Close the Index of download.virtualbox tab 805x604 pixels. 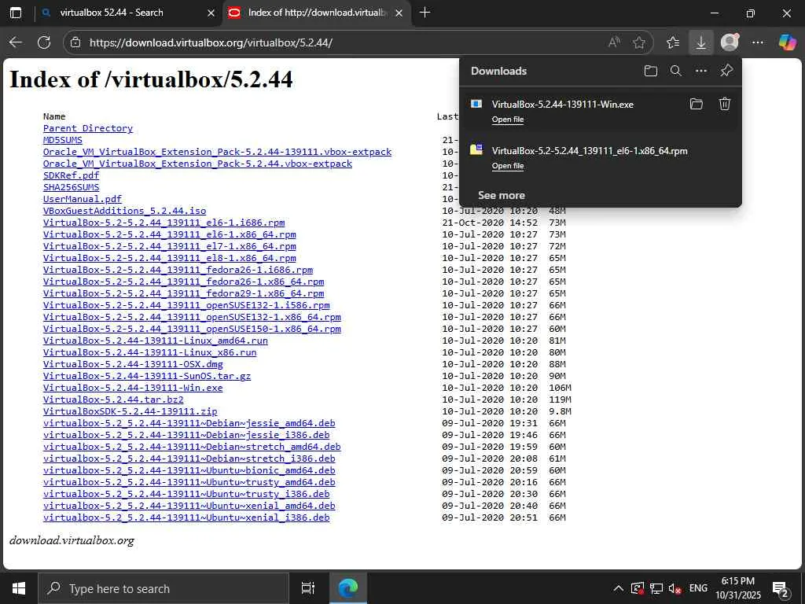coord(399,13)
